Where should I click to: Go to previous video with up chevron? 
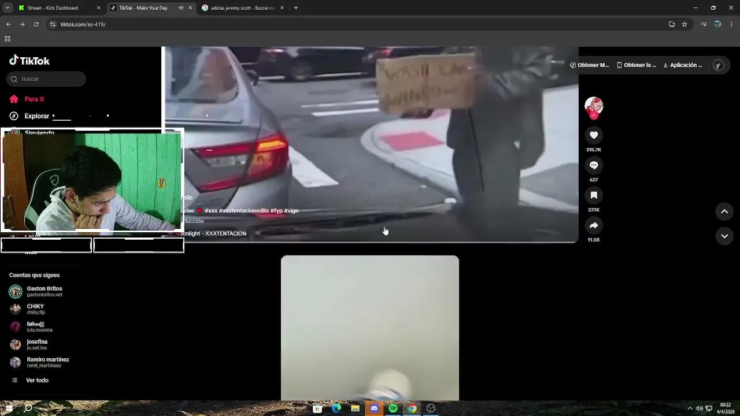(x=724, y=211)
